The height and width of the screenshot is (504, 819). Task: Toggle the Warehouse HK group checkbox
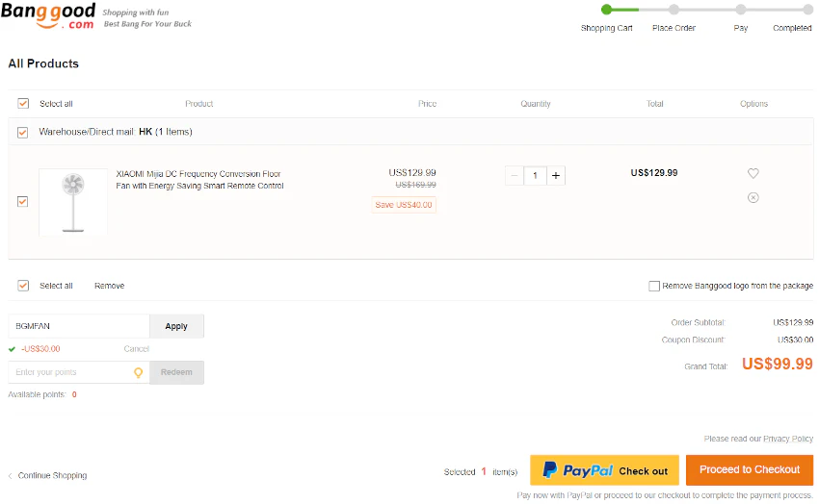click(x=22, y=133)
